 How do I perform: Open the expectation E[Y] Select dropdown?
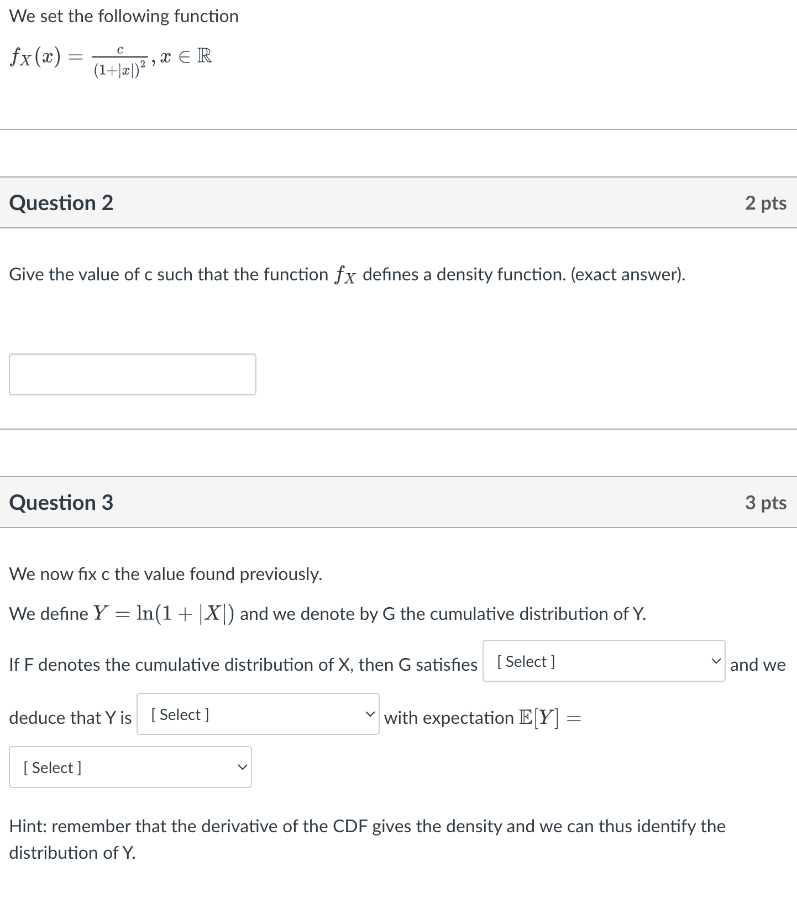pyautogui.click(x=130, y=767)
